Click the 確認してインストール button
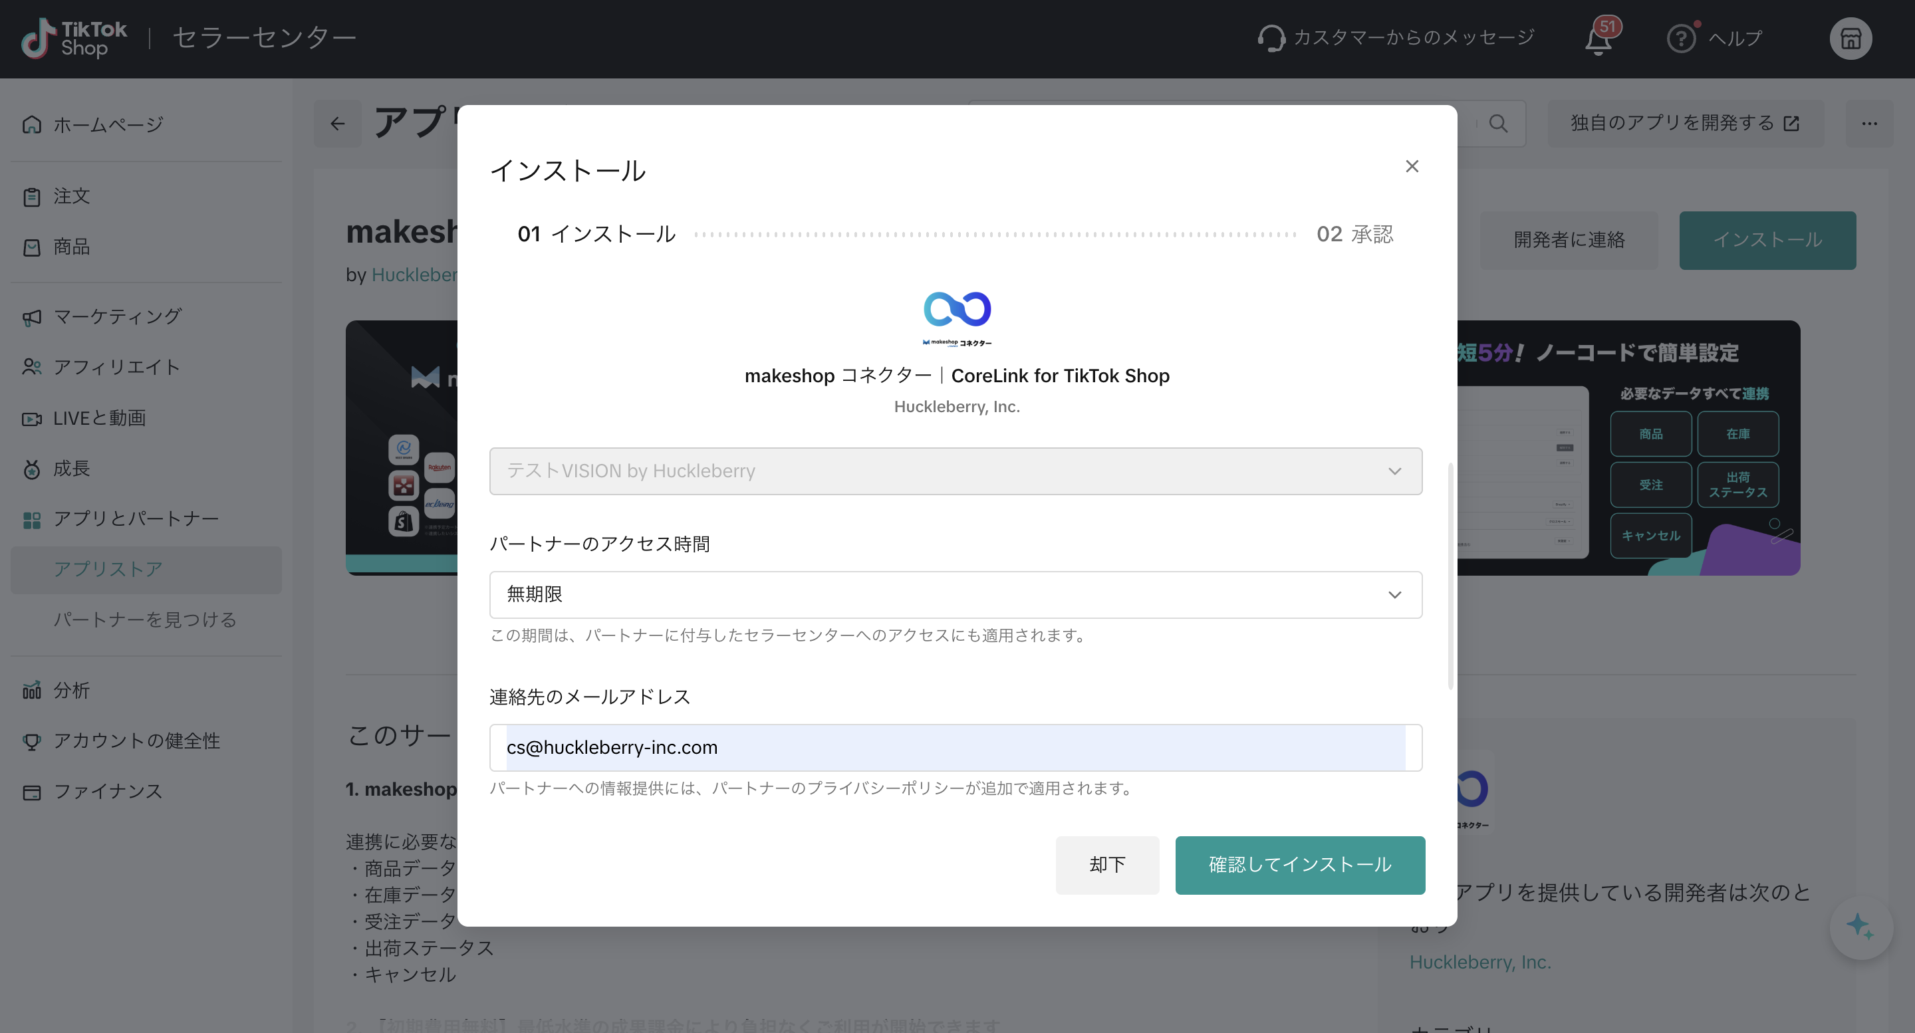The width and height of the screenshot is (1915, 1033). tap(1299, 865)
